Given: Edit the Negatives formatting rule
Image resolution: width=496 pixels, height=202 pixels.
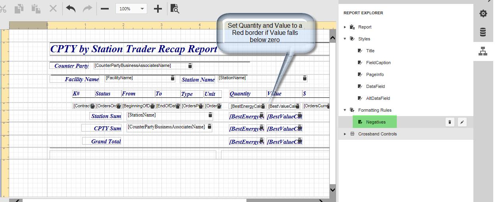Looking at the screenshot, I should [462, 122].
